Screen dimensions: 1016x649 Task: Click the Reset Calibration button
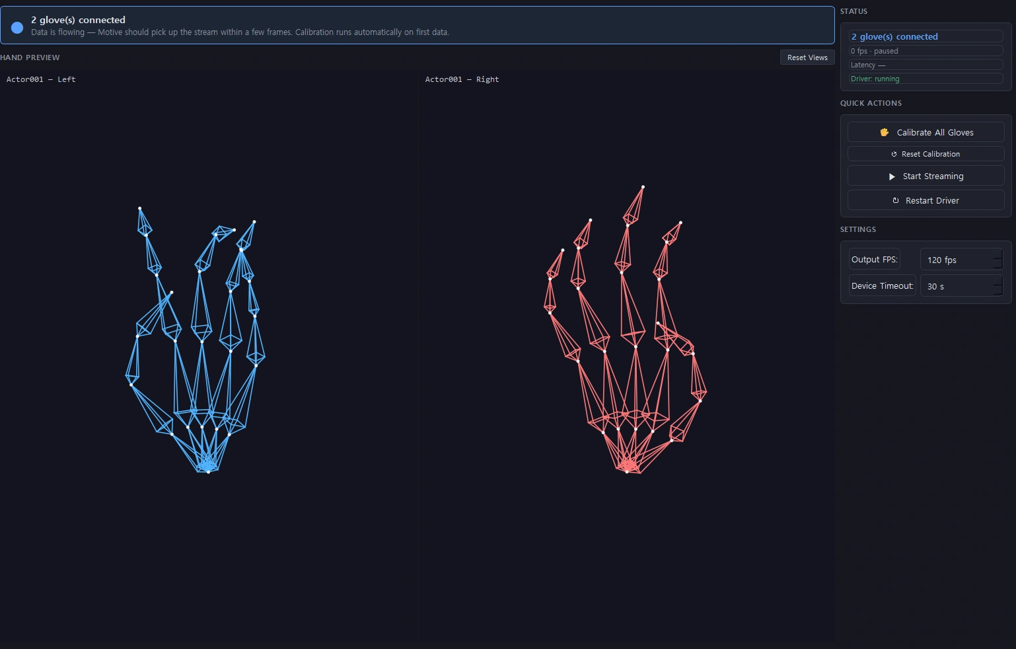(925, 154)
